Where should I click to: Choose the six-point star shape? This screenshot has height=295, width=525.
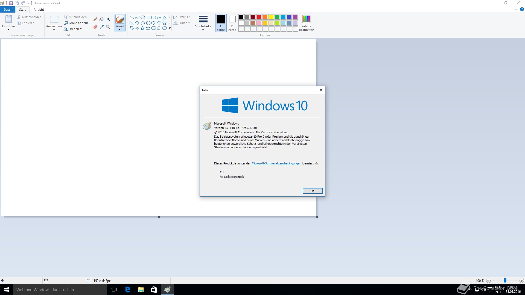148,28
